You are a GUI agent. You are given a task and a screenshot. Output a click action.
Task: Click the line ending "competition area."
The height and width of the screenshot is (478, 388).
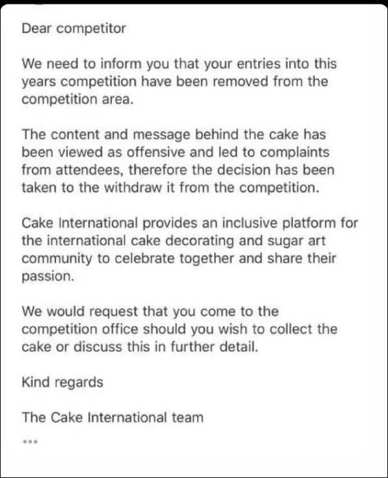click(x=78, y=100)
